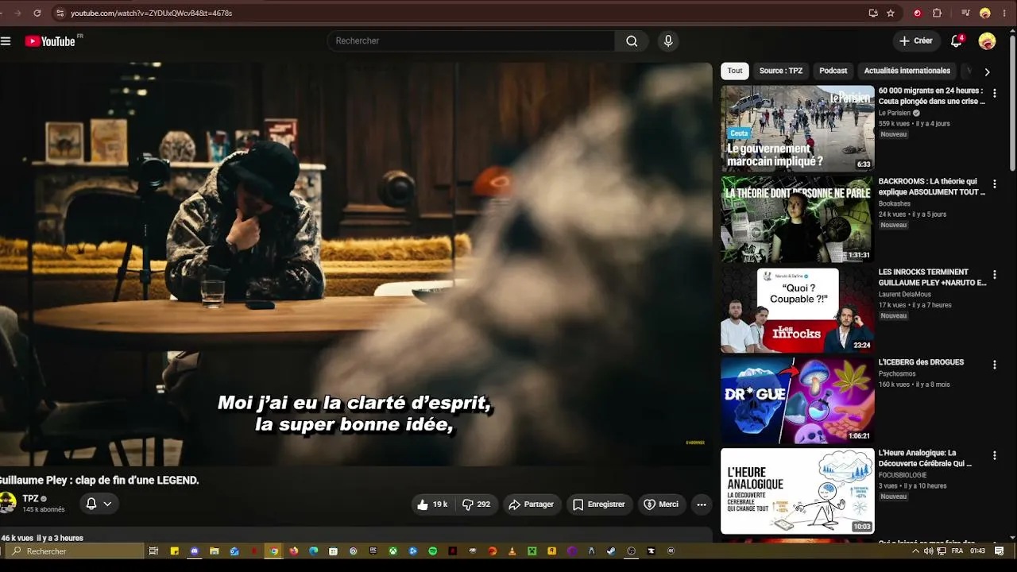Open the TPZ channel avatar
The image size is (1017, 572).
click(8, 503)
